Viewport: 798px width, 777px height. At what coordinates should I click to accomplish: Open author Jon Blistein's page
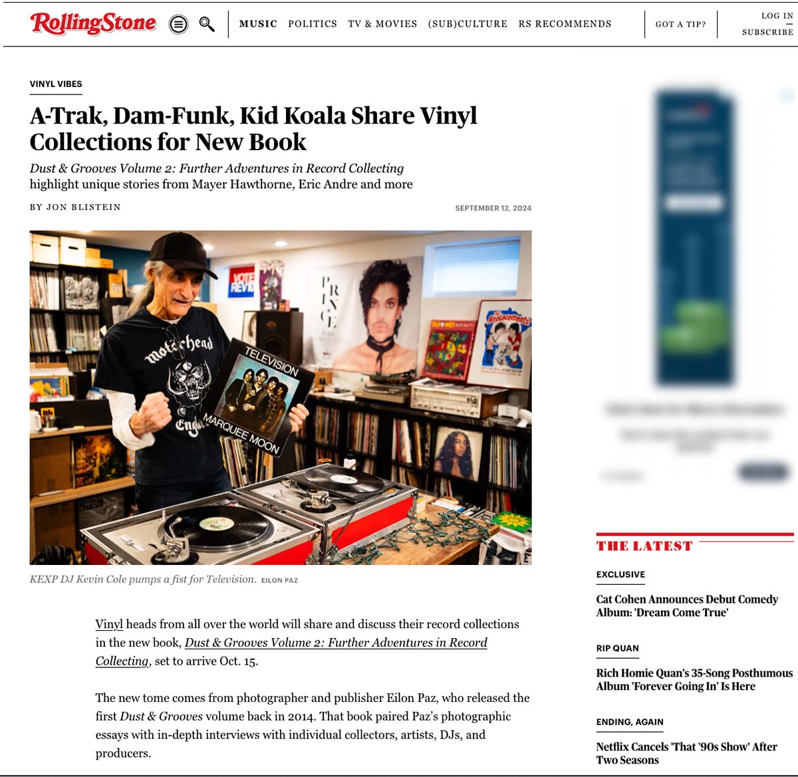(83, 207)
